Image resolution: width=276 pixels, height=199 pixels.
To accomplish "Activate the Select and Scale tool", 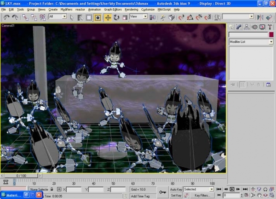I will 125,17.
